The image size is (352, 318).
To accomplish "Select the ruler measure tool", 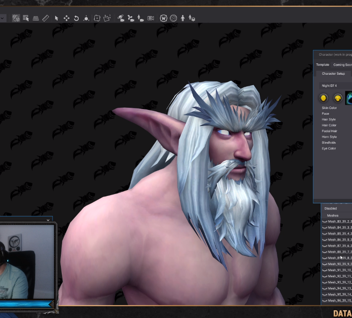I will [x=46, y=18].
